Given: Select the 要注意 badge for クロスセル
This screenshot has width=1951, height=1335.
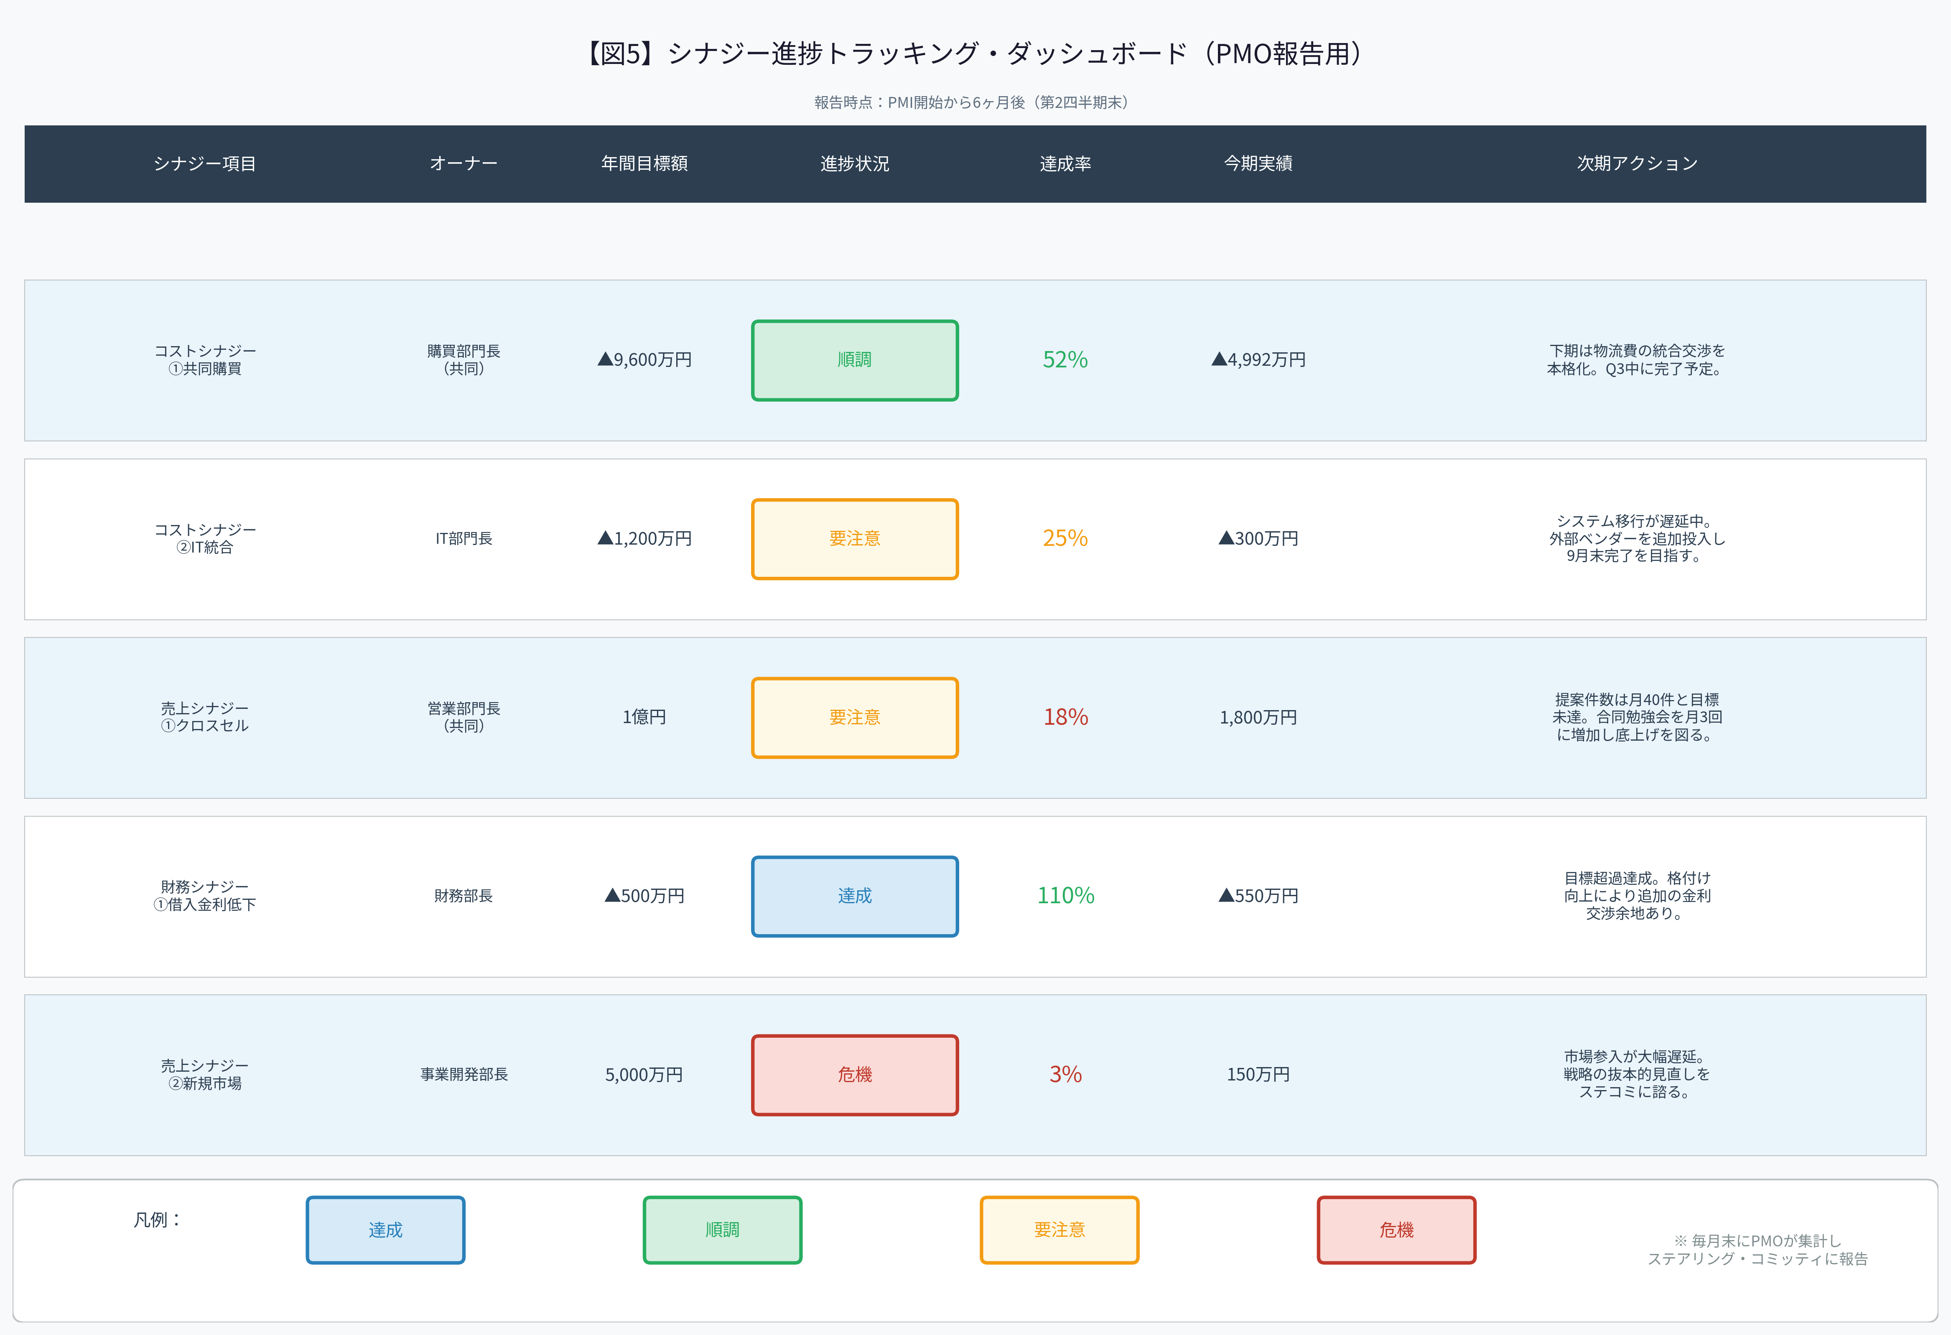Looking at the screenshot, I should tap(855, 717).
